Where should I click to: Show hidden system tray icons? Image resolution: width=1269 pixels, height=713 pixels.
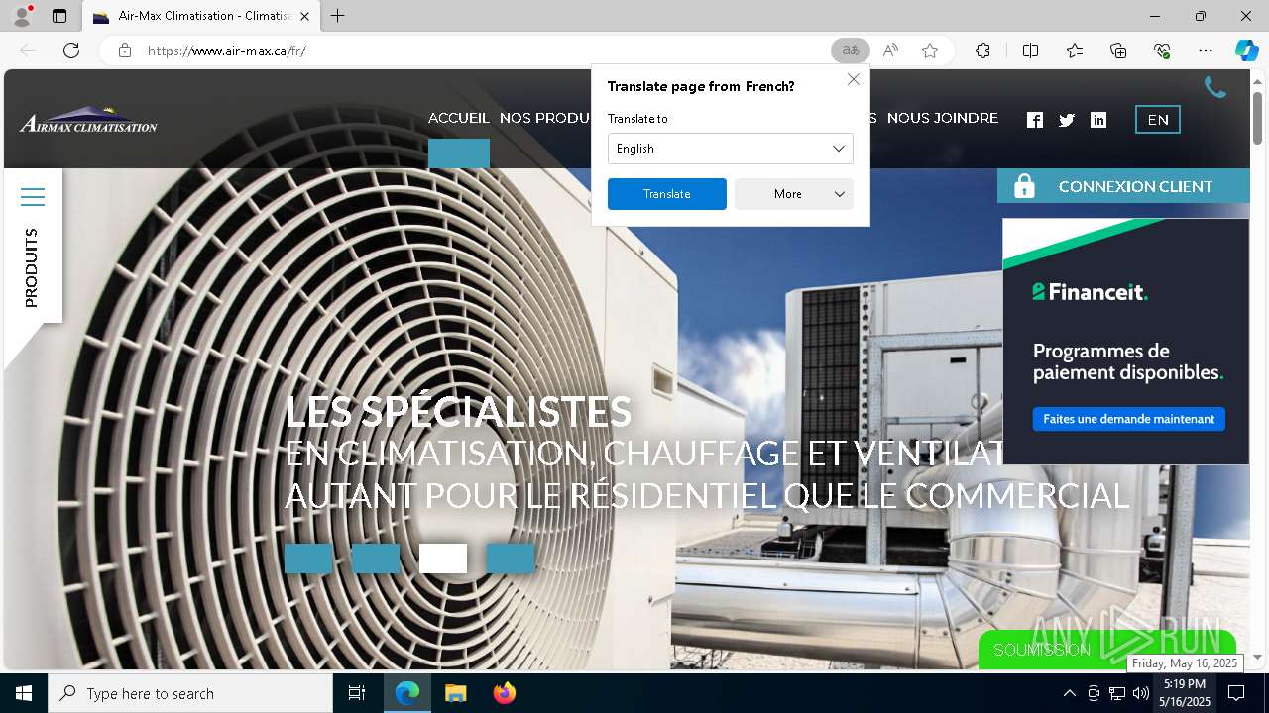pyautogui.click(x=1069, y=693)
